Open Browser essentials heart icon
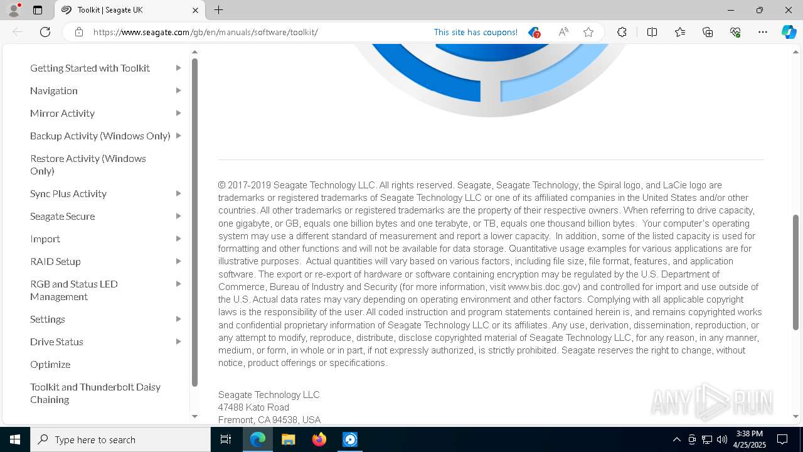Viewport: 803px width, 452px height. 735,32
